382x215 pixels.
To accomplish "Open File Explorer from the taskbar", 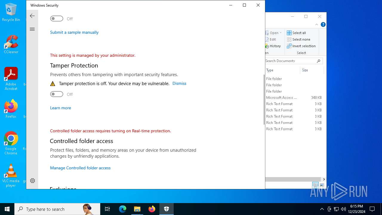I will [137, 209].
